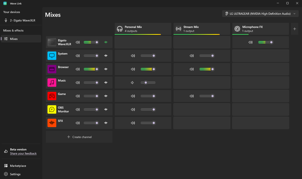This screenshot has width=302, height=179.
Task: Maximize the Wave Link window
Action: click(x=287, y=3)
